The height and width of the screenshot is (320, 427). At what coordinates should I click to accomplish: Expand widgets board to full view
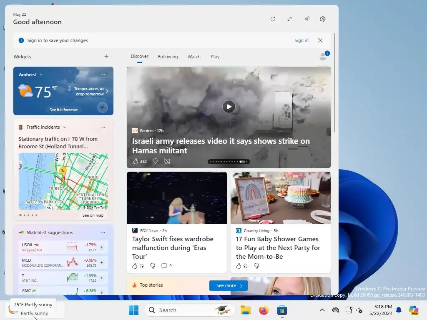tap(289, 19)
